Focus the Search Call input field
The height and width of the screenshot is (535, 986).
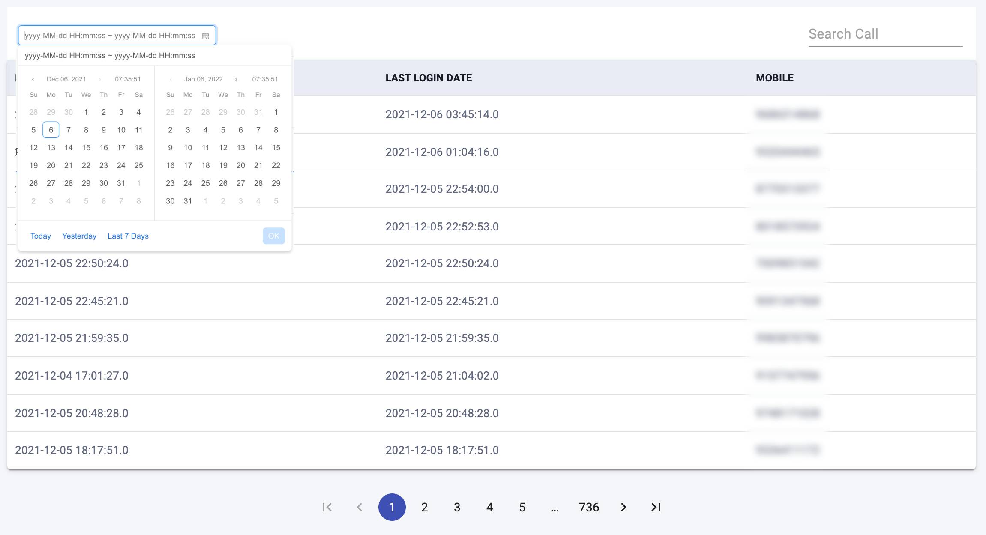click(885, 34)
